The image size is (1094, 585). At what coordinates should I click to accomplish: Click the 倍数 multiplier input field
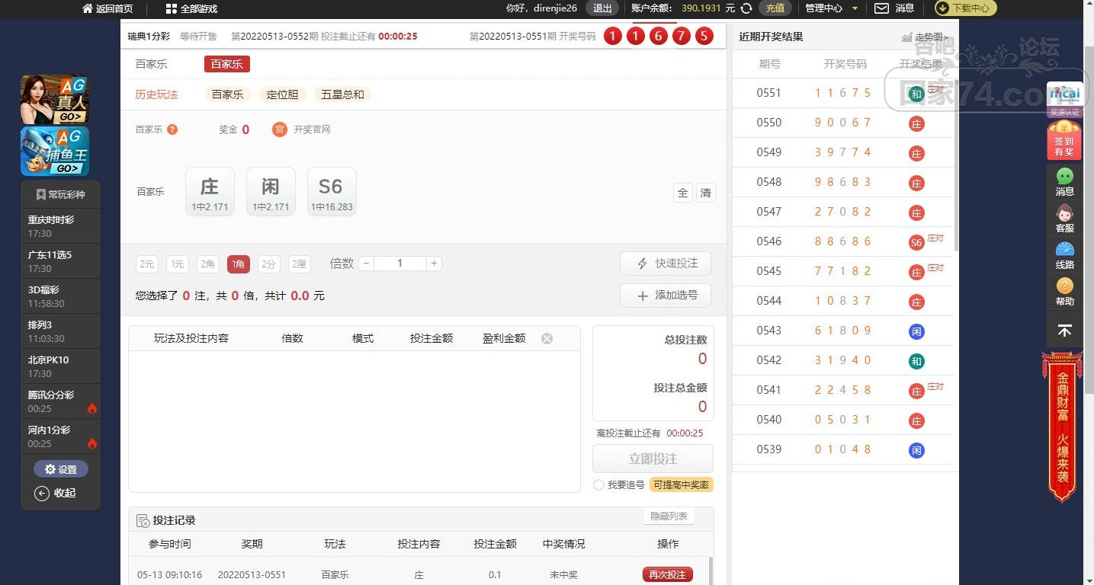click(400, 264)
